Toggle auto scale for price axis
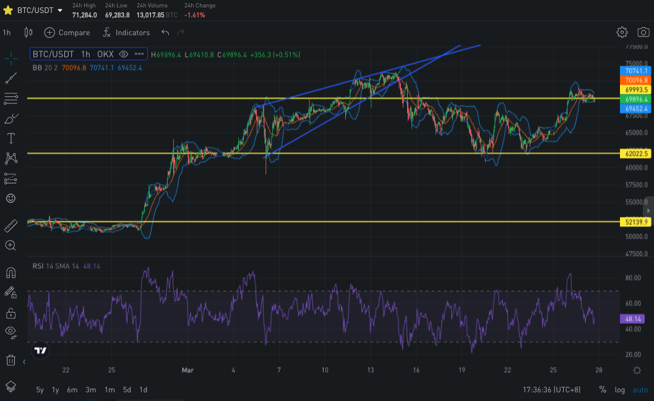654x401 pixels. (640, 389)
